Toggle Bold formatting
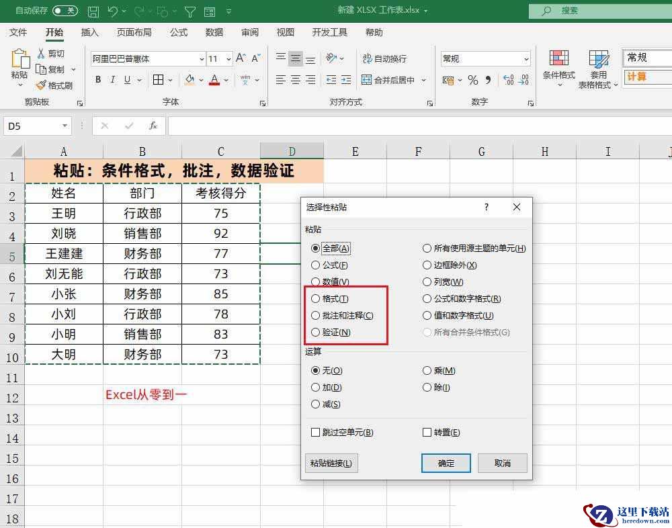672x528 pixels. pyautogui.click(x=98, y=80)
